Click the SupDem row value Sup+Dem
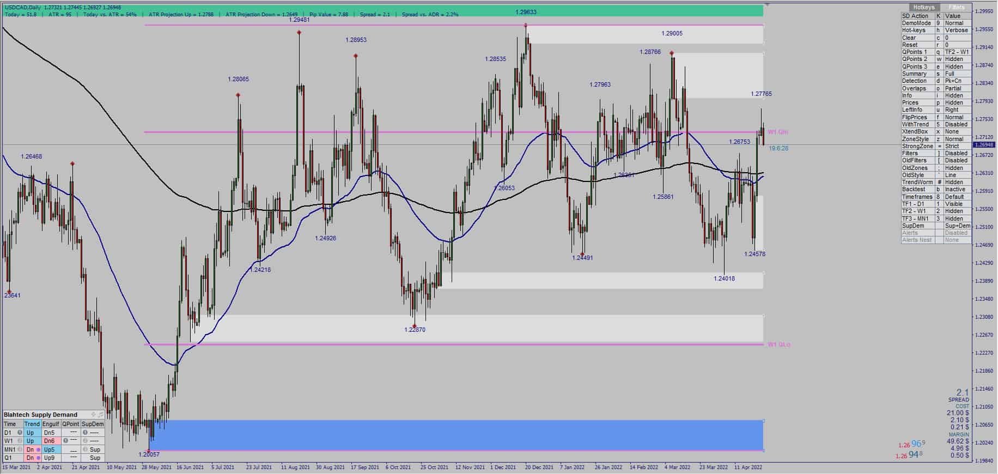 click(x=957, y=226)
